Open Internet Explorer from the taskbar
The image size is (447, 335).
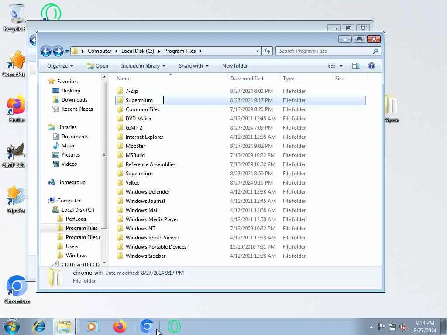point(39,326)
